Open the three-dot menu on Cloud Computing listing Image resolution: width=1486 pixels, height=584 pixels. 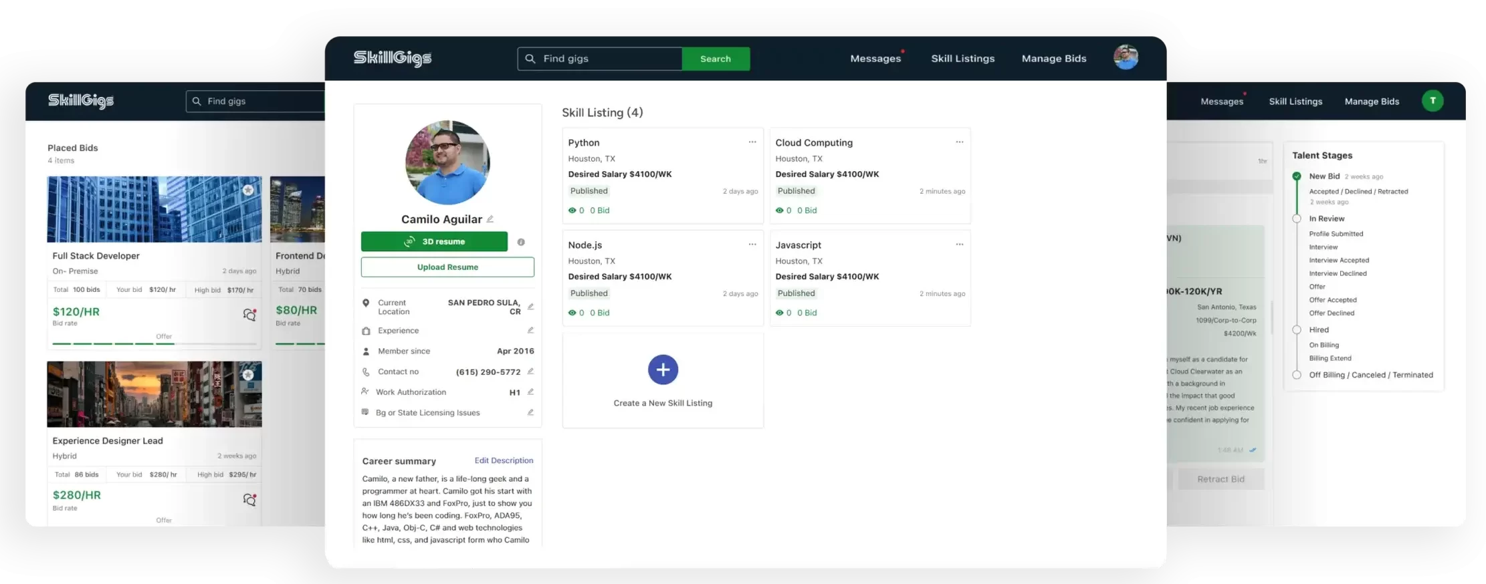pos(960,142)
